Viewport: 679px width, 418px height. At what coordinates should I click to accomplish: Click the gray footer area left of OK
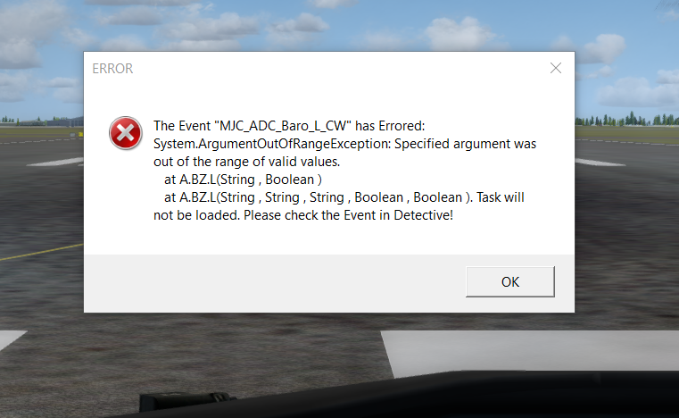273,283
